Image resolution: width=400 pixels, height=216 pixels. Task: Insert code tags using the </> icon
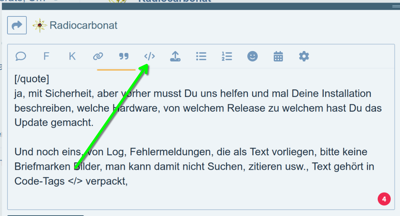click(x=149, y=56)
